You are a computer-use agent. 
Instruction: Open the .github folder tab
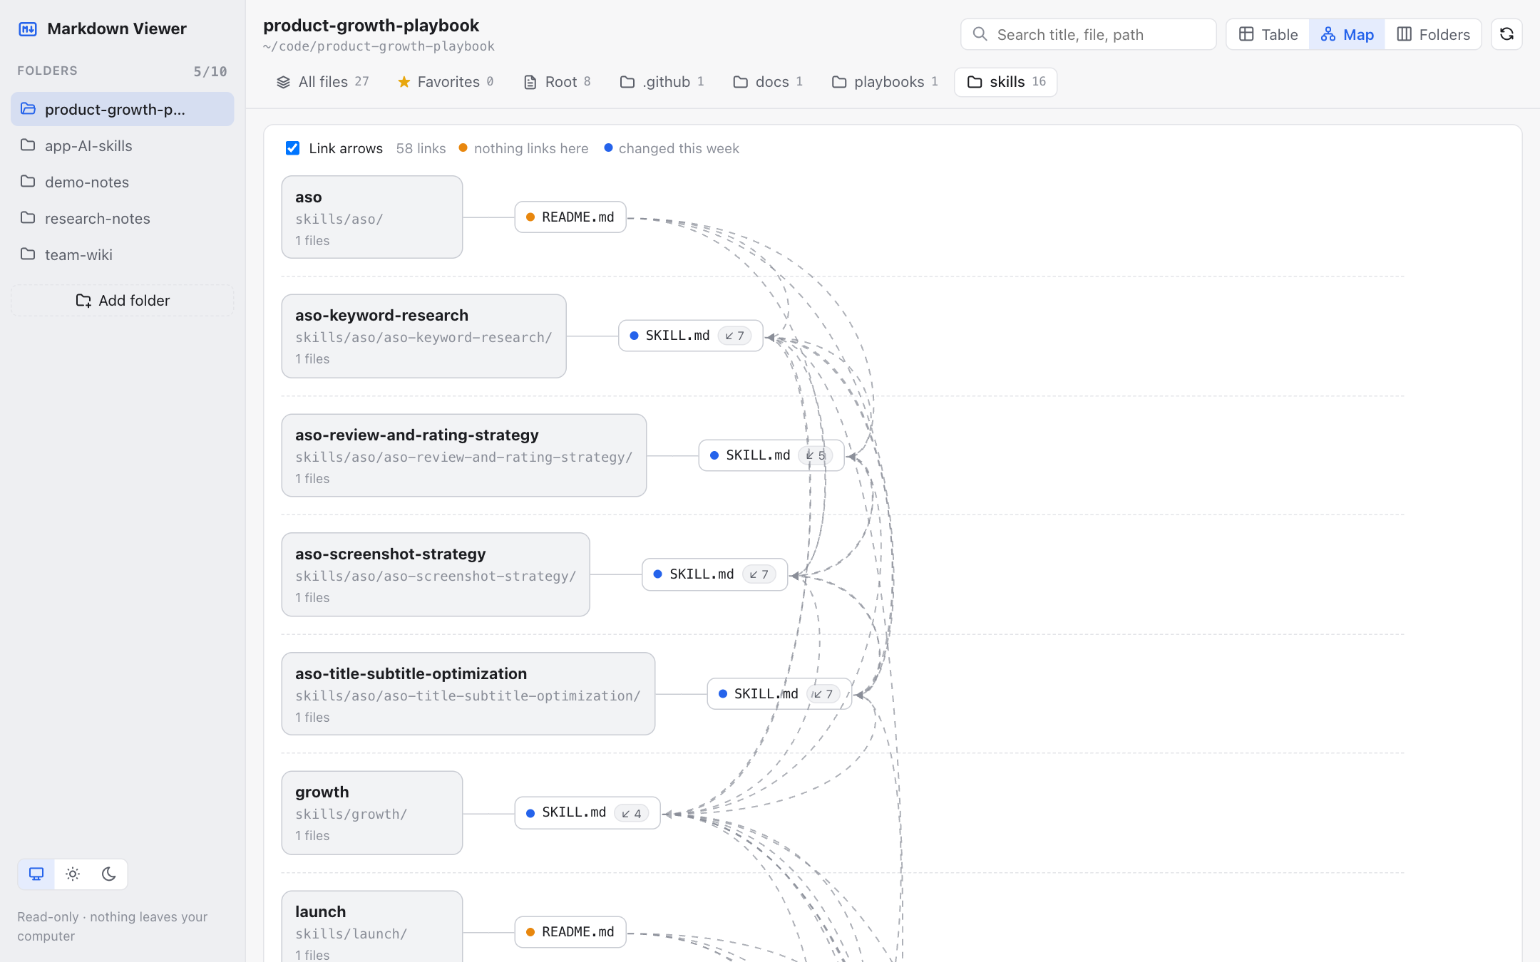click(662, 82)
